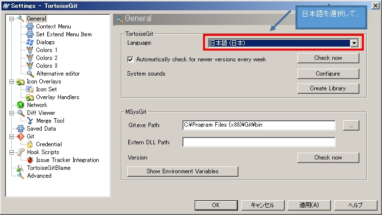Click the Diff Viewer magnifier icon
Image resolution: width=382 pixels, height=215 pixels.
[21, 113]
